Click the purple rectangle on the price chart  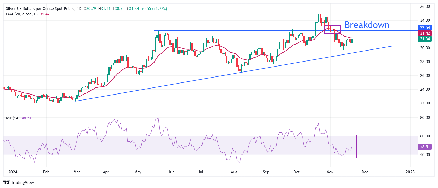click(332, 26)
